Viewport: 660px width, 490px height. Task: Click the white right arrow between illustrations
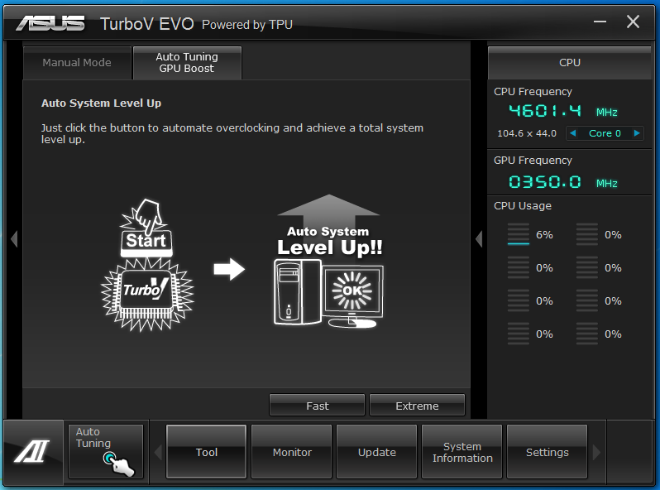tap(229, 269)
